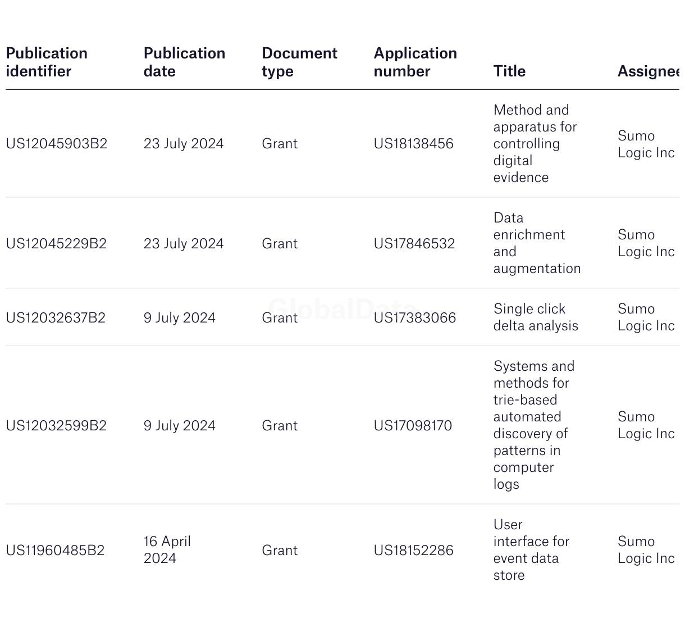The height and width of the screenshot is (618, 685).
Task: Open the 'Single click delta analysis' title
Action: [x=535, y=317]
